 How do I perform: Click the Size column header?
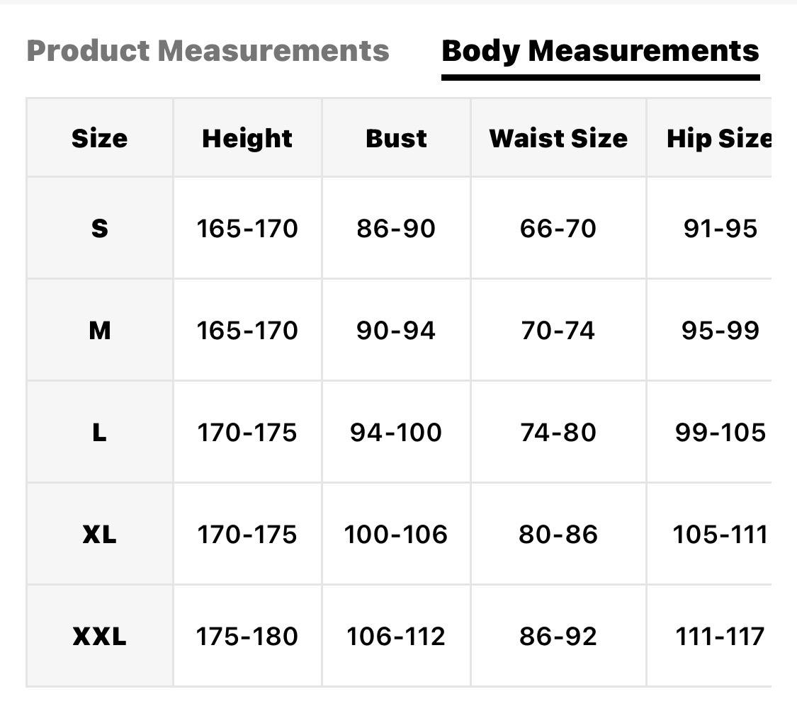(x=100, y=138)
